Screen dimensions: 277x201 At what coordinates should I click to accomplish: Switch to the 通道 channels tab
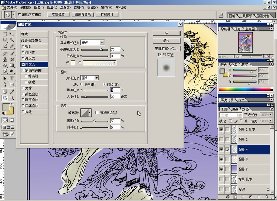tap(235, 109)
